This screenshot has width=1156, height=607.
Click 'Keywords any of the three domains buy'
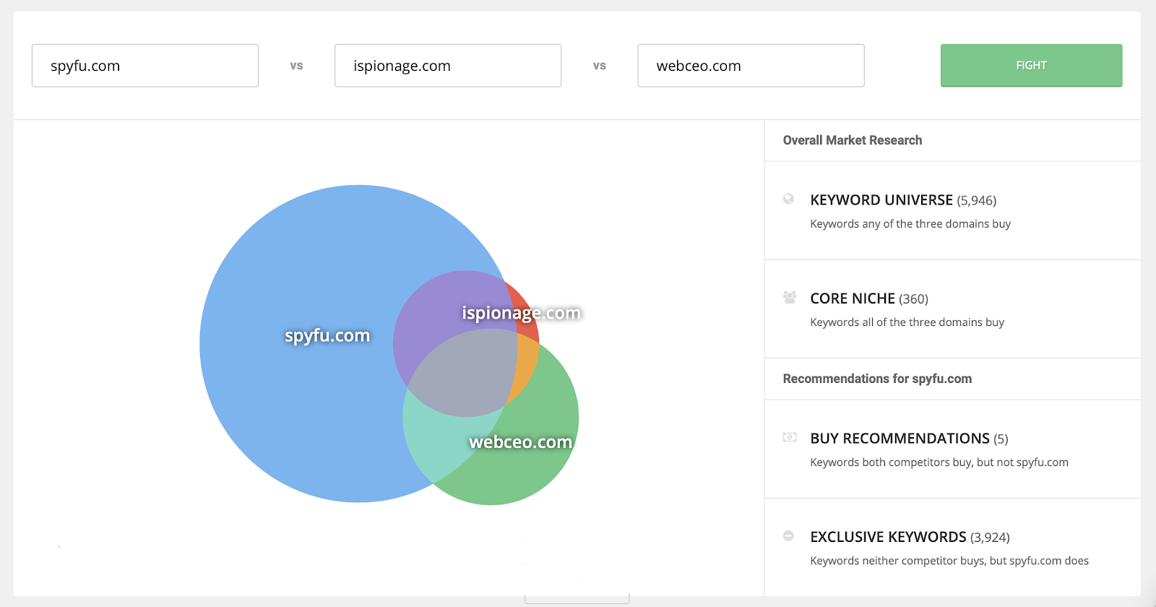[x=910, y=224]
